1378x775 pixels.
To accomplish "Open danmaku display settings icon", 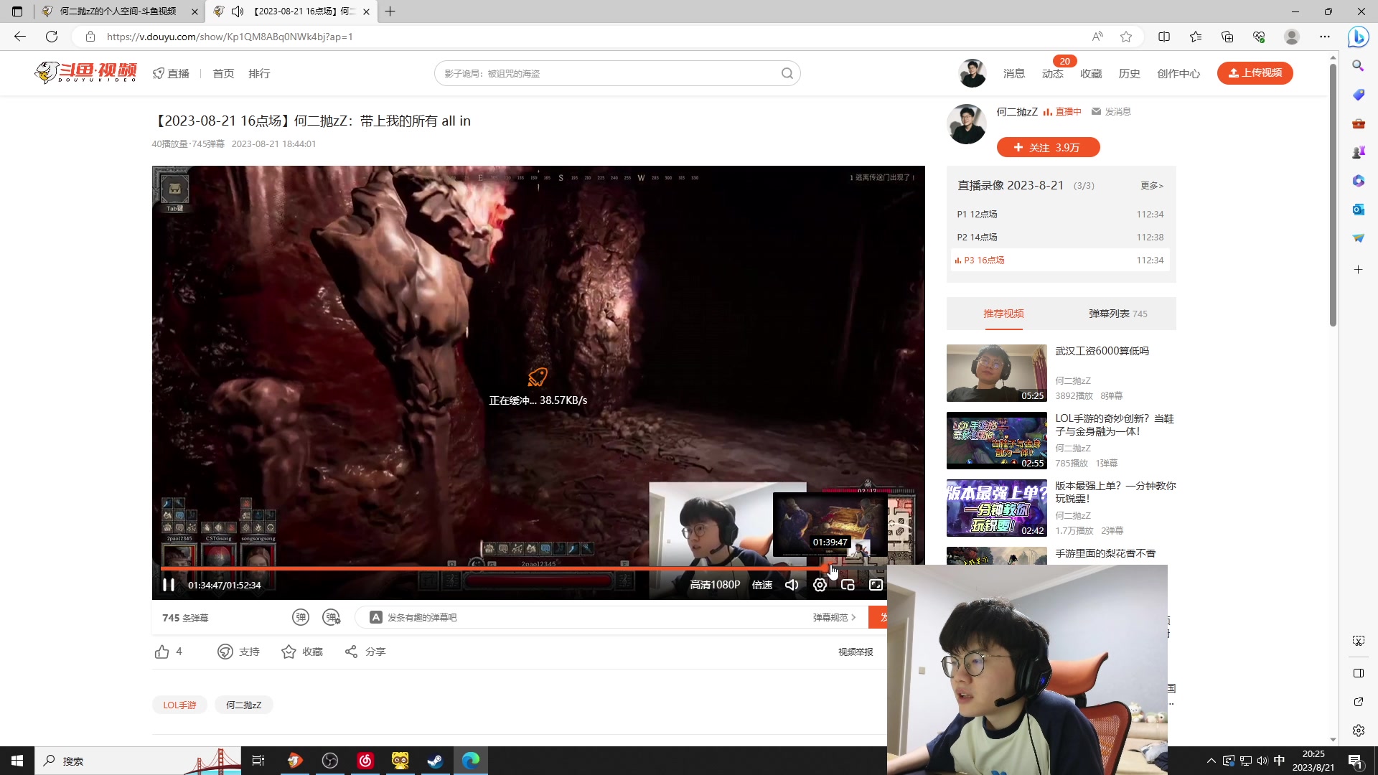I will coord(332,617).
